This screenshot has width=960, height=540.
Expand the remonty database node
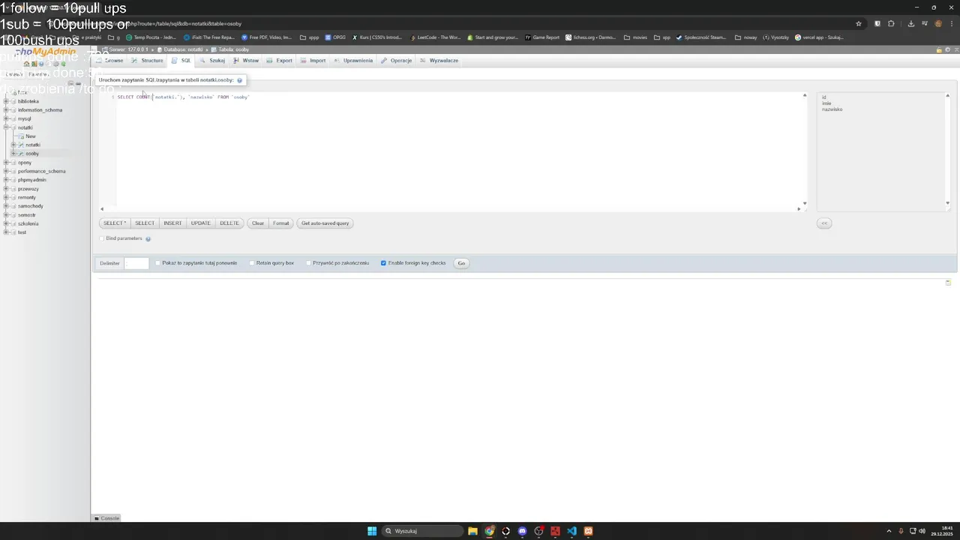pyautogui.click(x=6, y=197)
